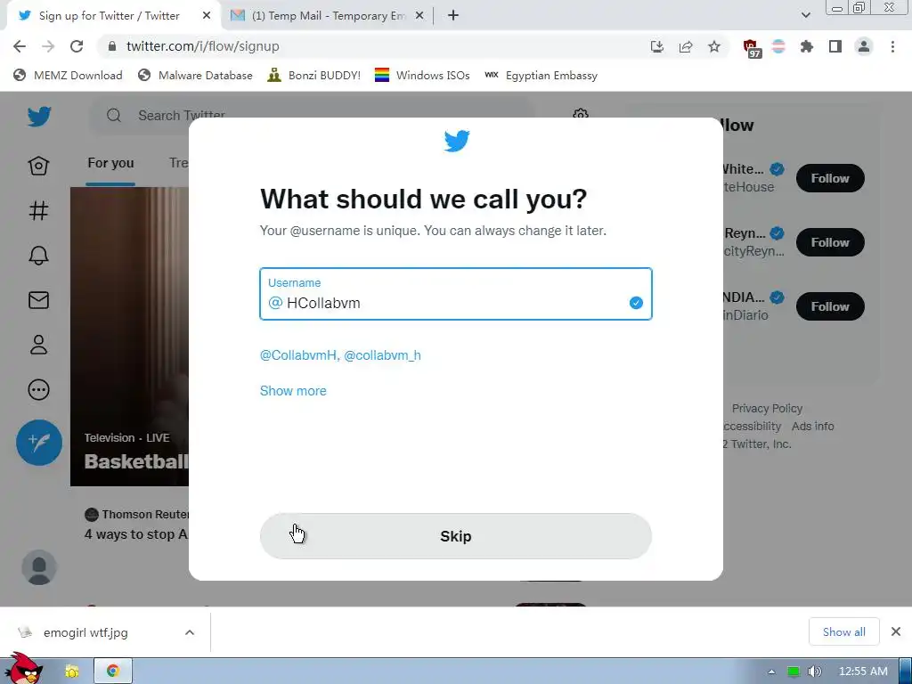This screenshot has width=912, height=684.
Task: Click the address bar URL
Action: [x=202, y=46]
